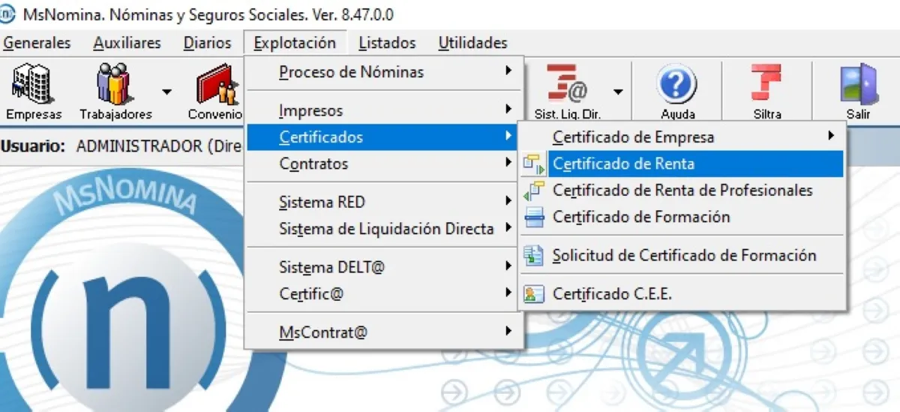Click the Certificado de Renta item icon
This screenshot has width=900, height=412.
[x=534, y=164]
